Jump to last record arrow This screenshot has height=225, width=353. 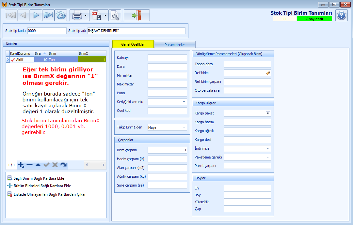click(48, 15)
